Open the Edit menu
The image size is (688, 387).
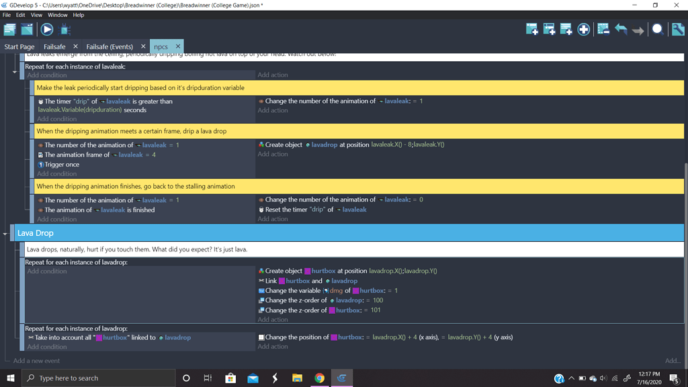(x=19, y=13)
